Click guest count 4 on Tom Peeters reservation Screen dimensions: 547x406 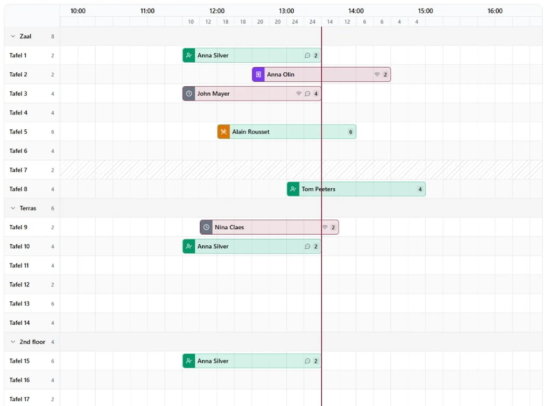(420, 189)
